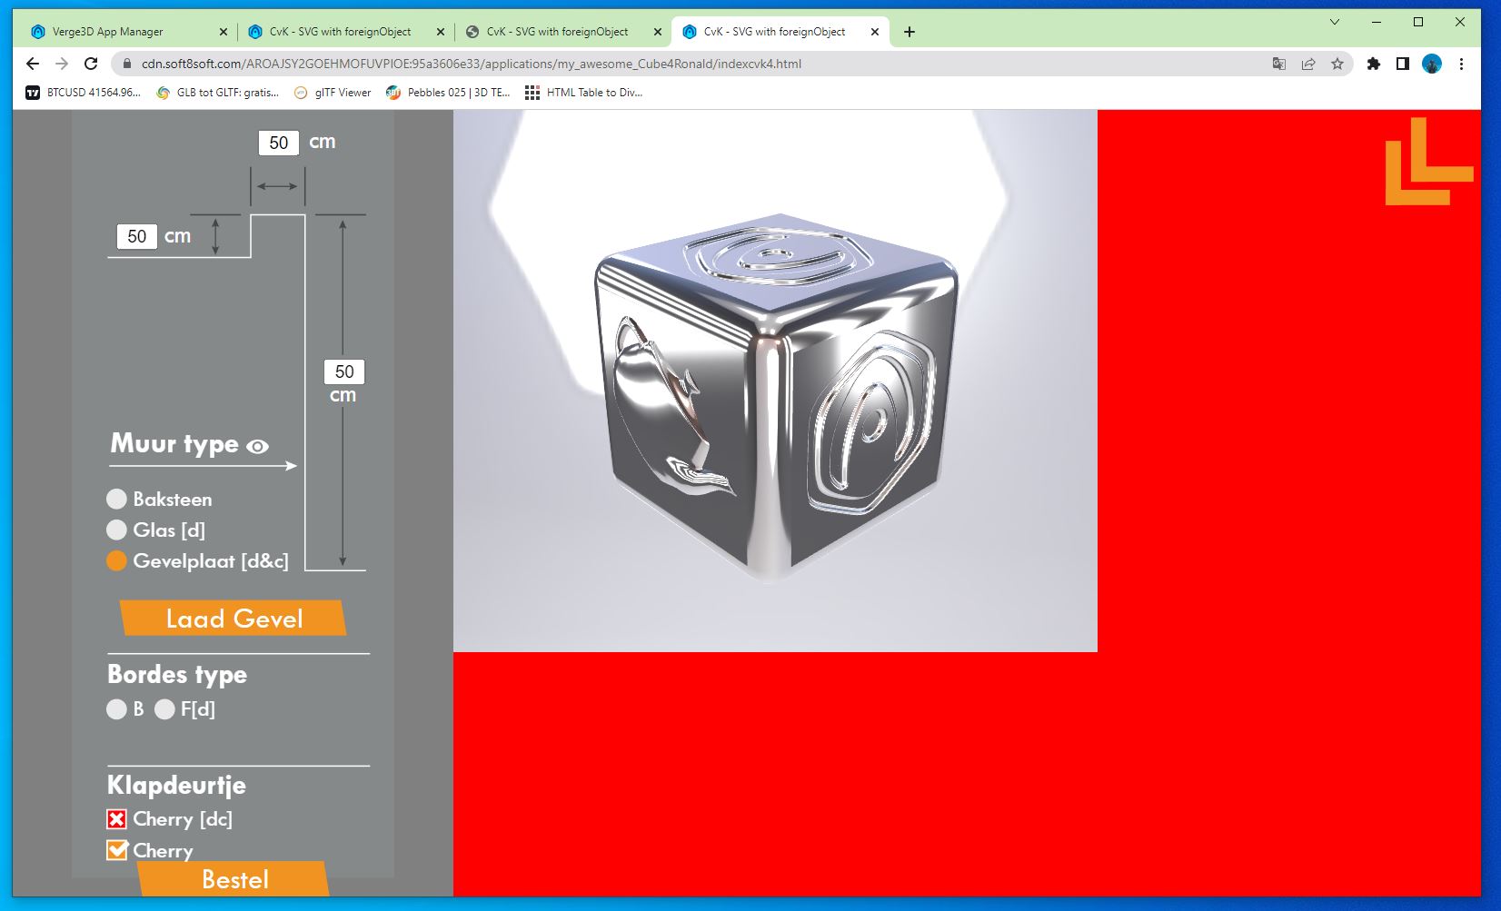Open the profile avatar menu
Screen dimensions: 1501x911
pyautogui.click(x=1432, y=64)
